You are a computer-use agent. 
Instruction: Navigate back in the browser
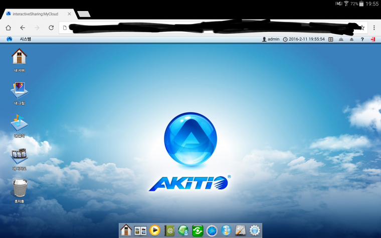(x=23, y=28)
